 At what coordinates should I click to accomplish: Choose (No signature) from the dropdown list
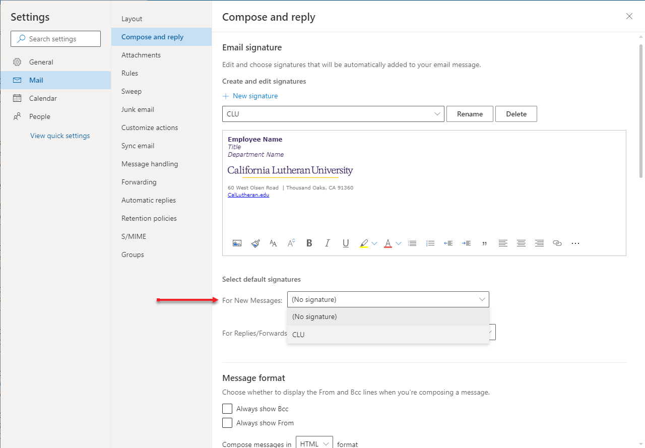click(x=388, y=316)
